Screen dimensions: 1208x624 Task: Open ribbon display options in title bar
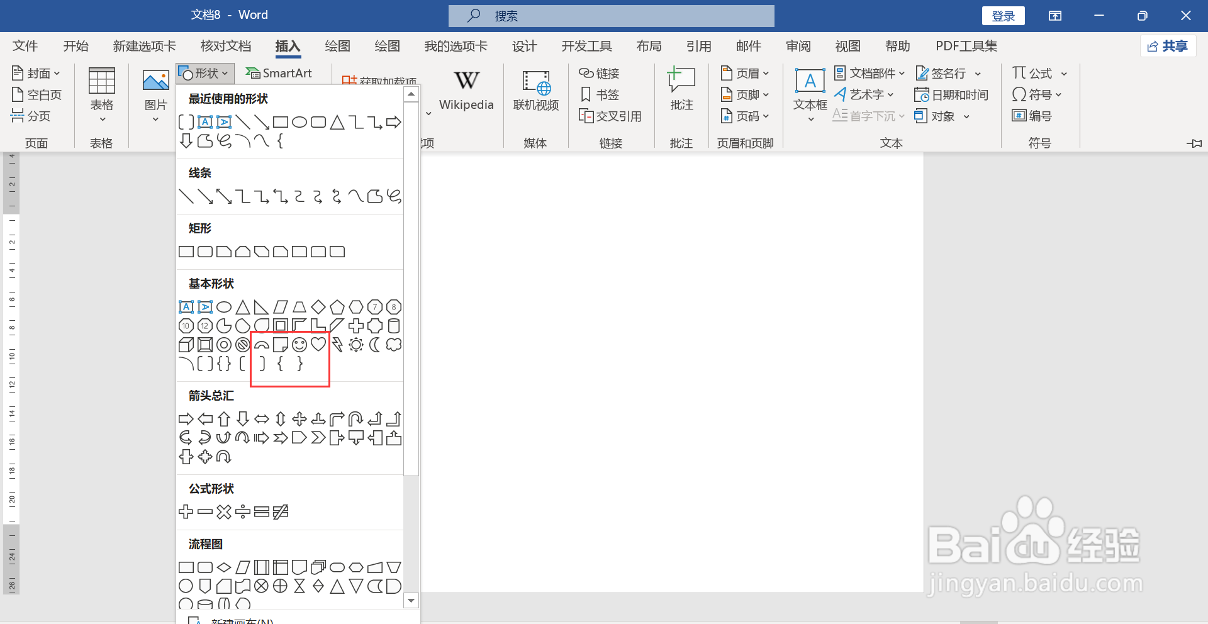tap(1055, 16)
